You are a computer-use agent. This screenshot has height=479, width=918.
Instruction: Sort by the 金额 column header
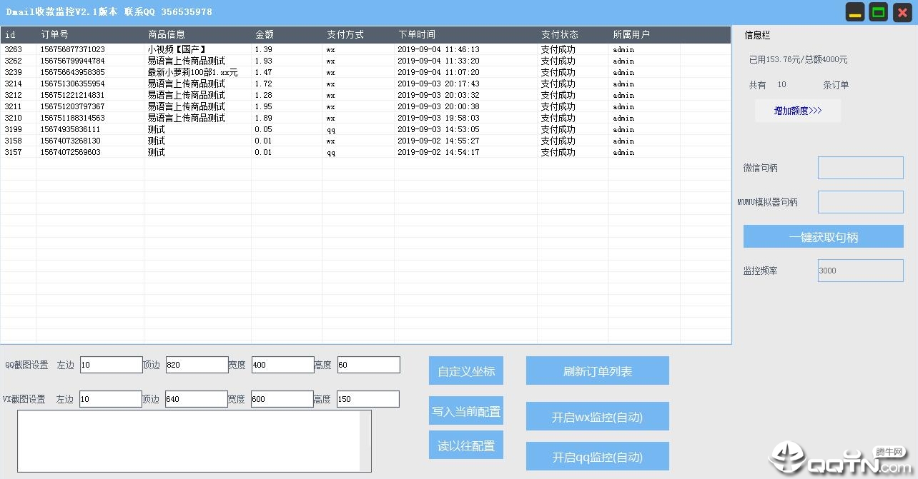click(x=287, y=34)
